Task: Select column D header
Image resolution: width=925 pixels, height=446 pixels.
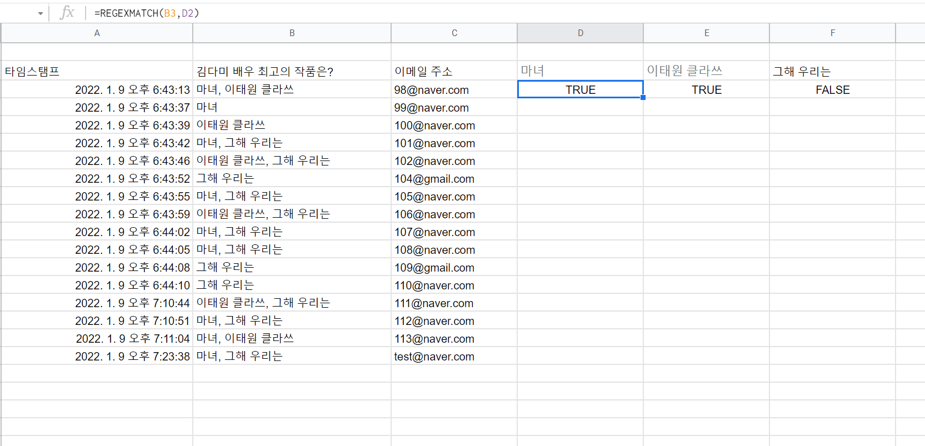Action: click(x=580, y=33)
